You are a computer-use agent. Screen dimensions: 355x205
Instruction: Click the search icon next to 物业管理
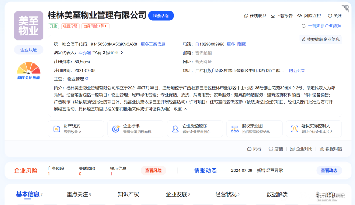click(87, 79)
